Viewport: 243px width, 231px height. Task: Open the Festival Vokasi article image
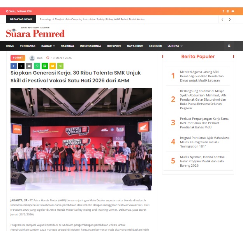[x=81, y=139]
